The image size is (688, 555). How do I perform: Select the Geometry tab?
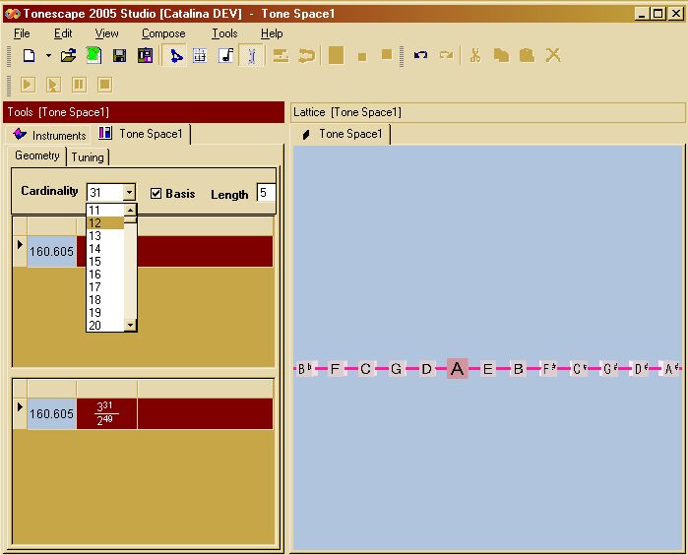click(36, 155)
